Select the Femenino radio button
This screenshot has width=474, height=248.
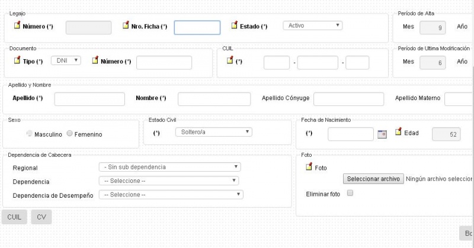point(70,134)
